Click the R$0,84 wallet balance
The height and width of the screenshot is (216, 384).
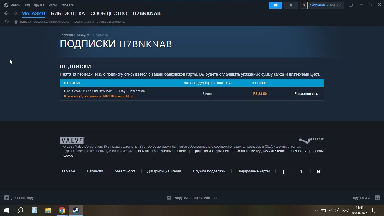coord(336,5)
